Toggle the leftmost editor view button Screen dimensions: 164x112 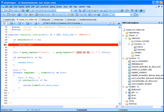click(x=4, y=23)
